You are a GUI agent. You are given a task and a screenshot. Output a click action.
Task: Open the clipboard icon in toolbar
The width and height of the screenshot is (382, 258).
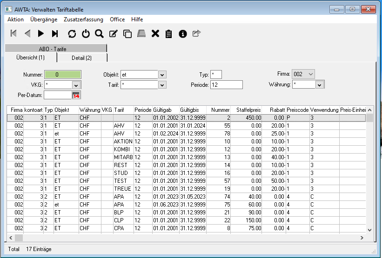(169, 33)
